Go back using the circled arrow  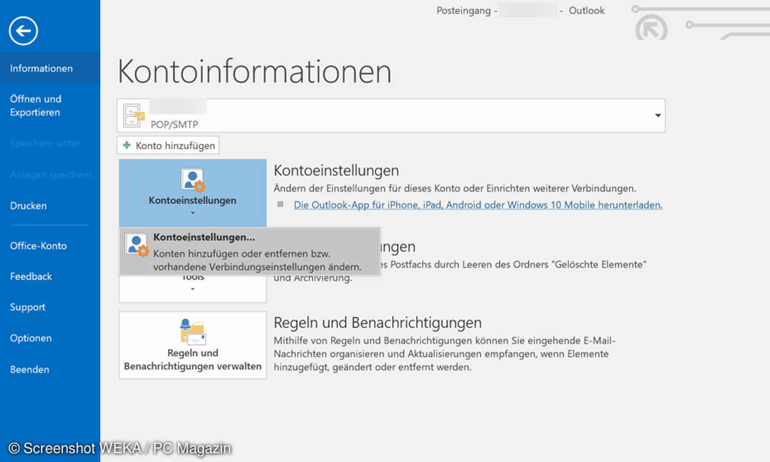pos(24,30)
